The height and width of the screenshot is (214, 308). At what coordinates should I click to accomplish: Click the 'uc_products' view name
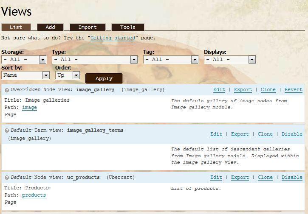point(83,178)
